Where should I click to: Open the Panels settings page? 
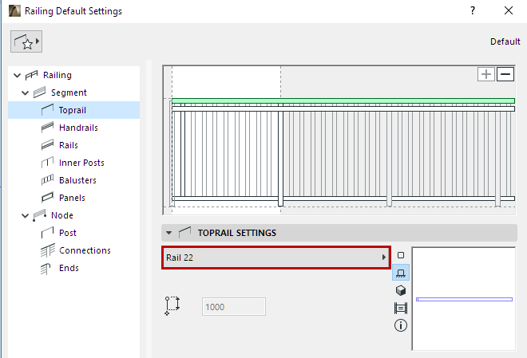click(72, 198)
